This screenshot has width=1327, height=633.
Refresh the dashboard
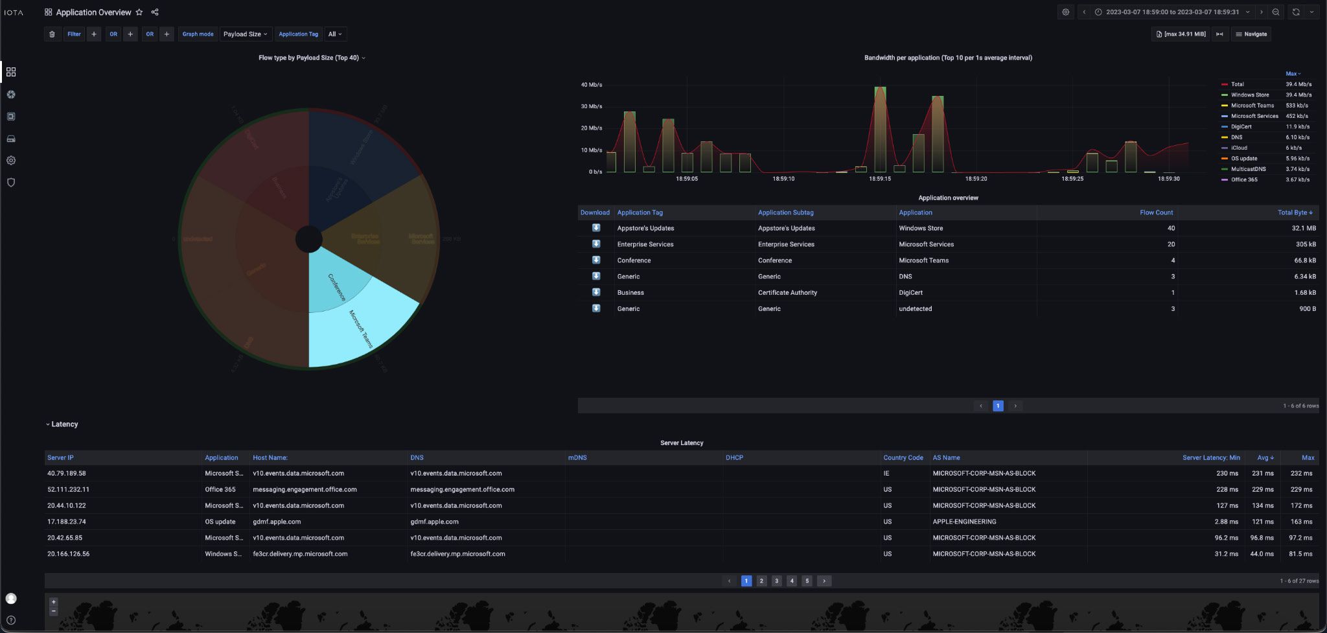(1296, 12)
